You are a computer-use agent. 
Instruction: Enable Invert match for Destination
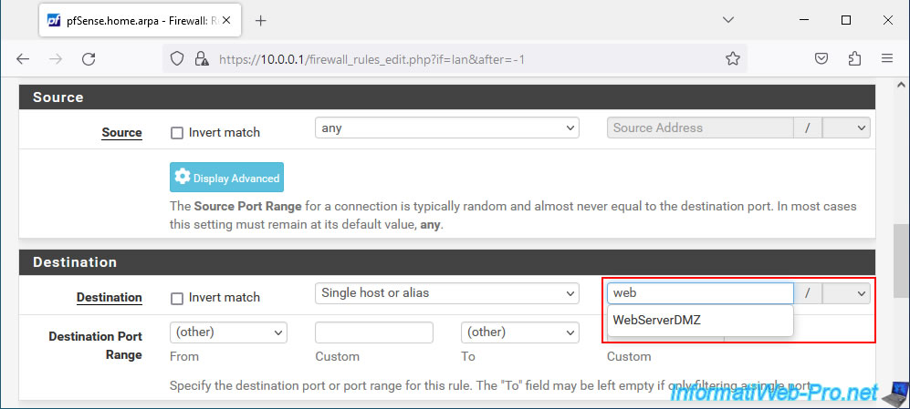click(x=177, y=299)
